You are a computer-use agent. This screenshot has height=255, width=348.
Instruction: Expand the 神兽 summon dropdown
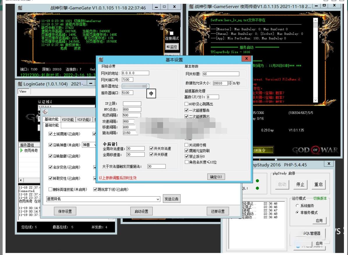[94, 145]
